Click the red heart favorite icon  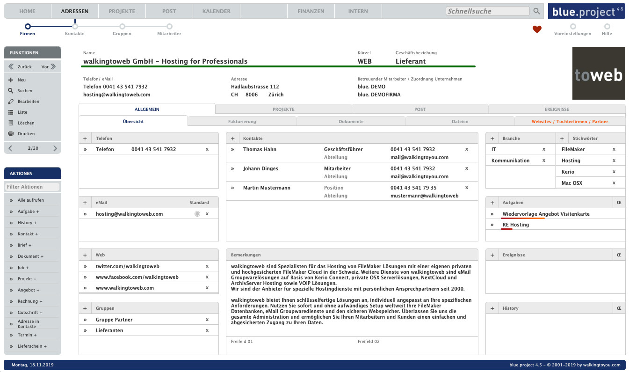pos(537,29)
